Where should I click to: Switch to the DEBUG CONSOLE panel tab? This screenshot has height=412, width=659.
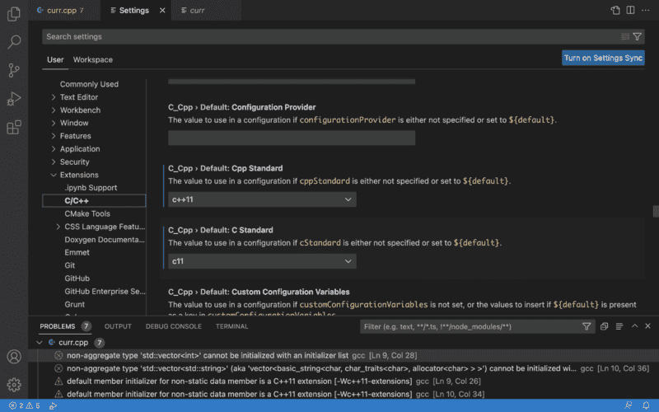pos(173,326)
